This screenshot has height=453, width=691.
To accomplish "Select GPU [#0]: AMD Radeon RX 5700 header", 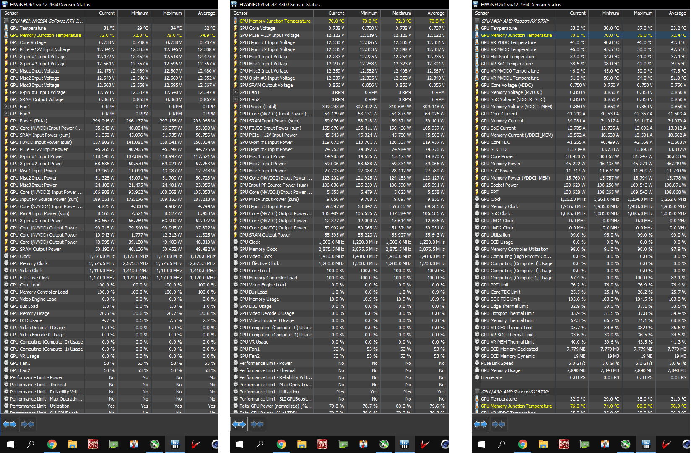I will [515, 21].
